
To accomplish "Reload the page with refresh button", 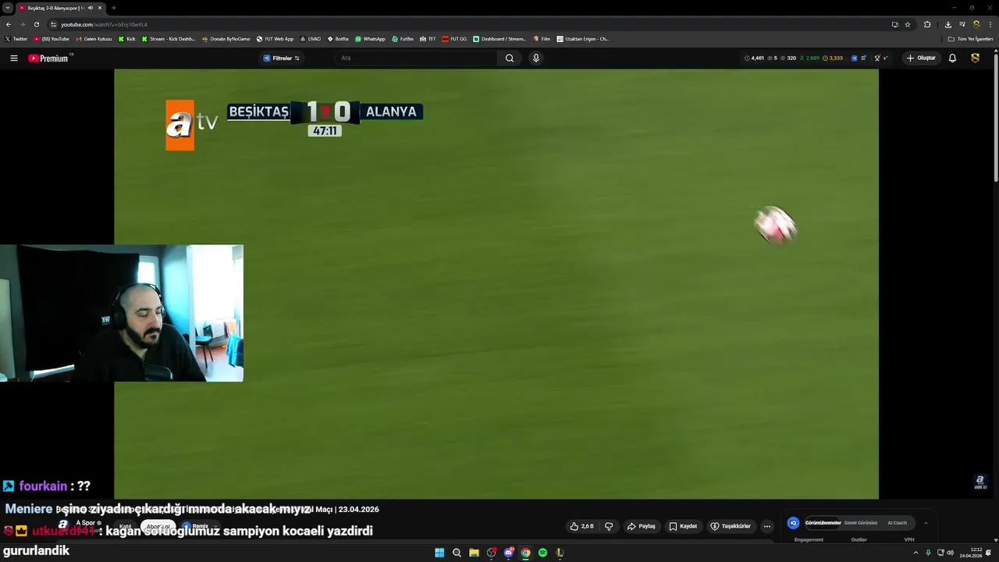I will tap(37, 24).
